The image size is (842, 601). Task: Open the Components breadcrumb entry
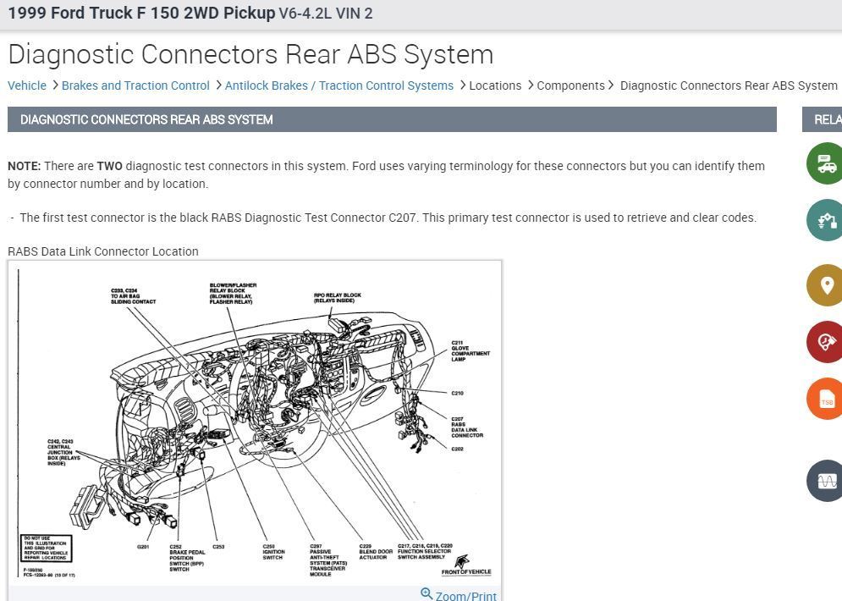click(570, 85)
